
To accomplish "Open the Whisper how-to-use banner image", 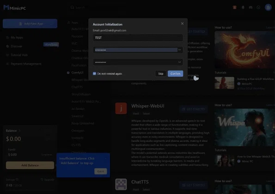I will [244, 127].
